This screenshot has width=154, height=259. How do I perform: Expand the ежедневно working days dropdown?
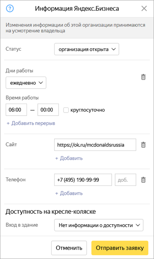pyautogui.click(x=26, y=83)
